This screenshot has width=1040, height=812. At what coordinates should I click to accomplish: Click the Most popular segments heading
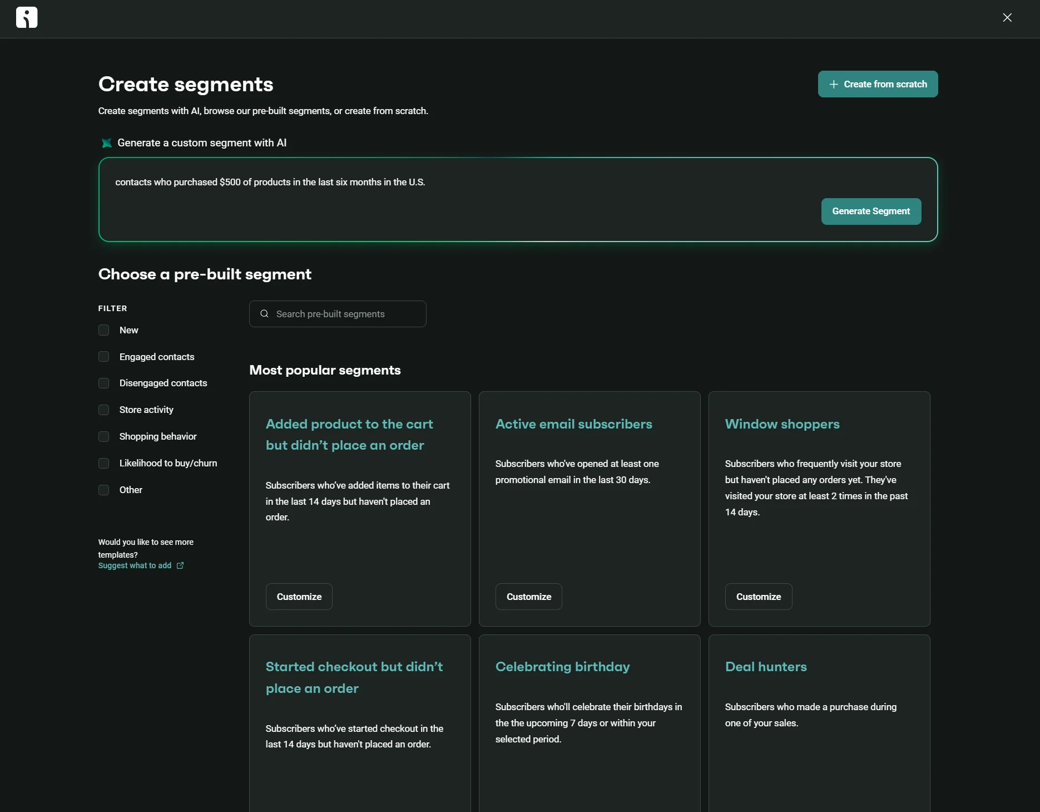point(325,370)
